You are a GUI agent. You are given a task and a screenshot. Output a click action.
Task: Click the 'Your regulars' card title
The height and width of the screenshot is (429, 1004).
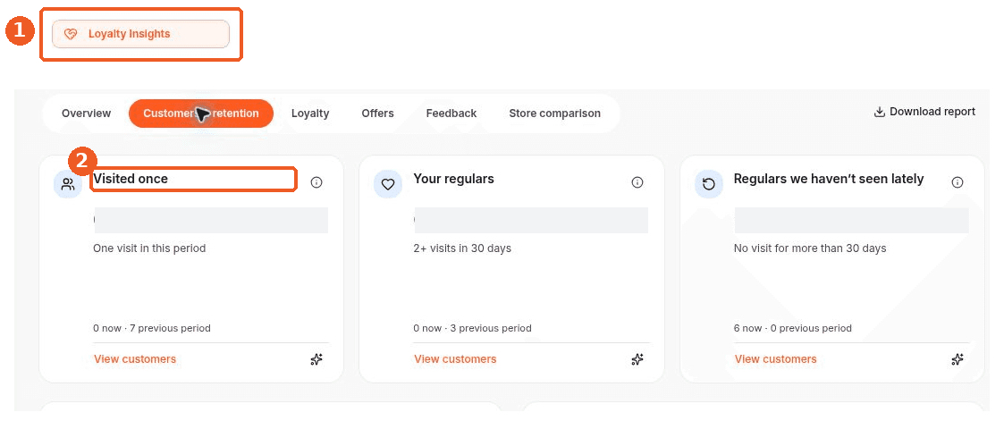coord(454,179)
